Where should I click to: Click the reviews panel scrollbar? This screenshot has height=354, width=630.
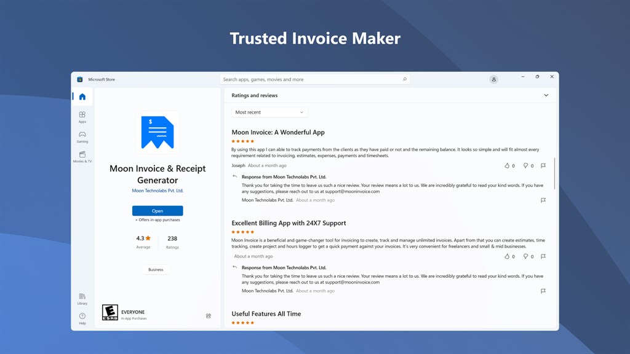554,173
